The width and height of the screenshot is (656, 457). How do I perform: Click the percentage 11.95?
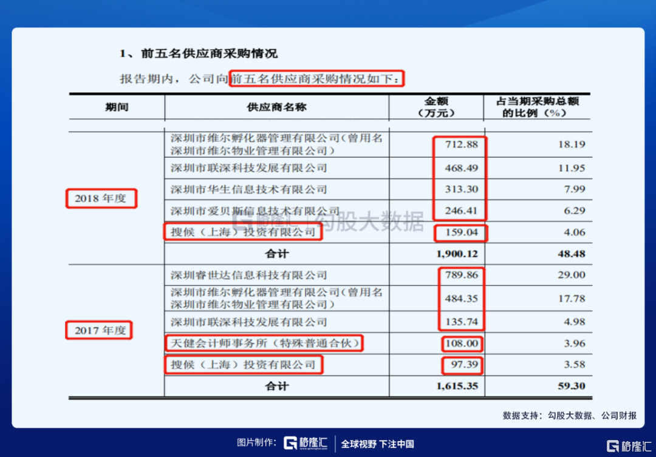(572, 168)
